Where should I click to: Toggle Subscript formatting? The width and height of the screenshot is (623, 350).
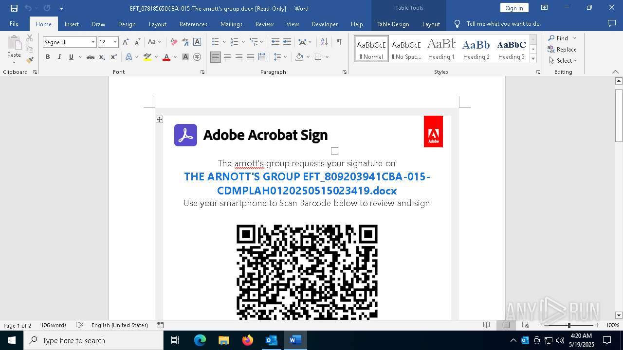pos(102,57)
